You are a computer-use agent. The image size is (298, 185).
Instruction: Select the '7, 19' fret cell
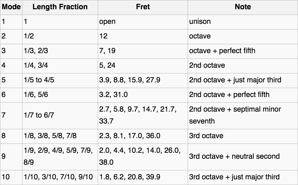point(143,51)
